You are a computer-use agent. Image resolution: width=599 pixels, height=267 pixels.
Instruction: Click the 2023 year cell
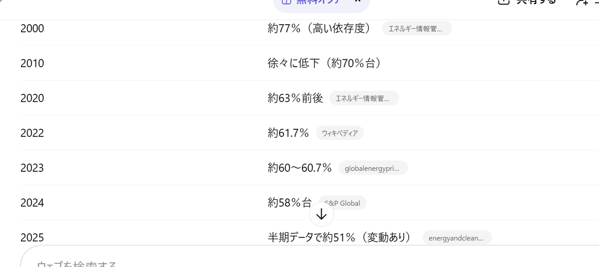[32, 168]
